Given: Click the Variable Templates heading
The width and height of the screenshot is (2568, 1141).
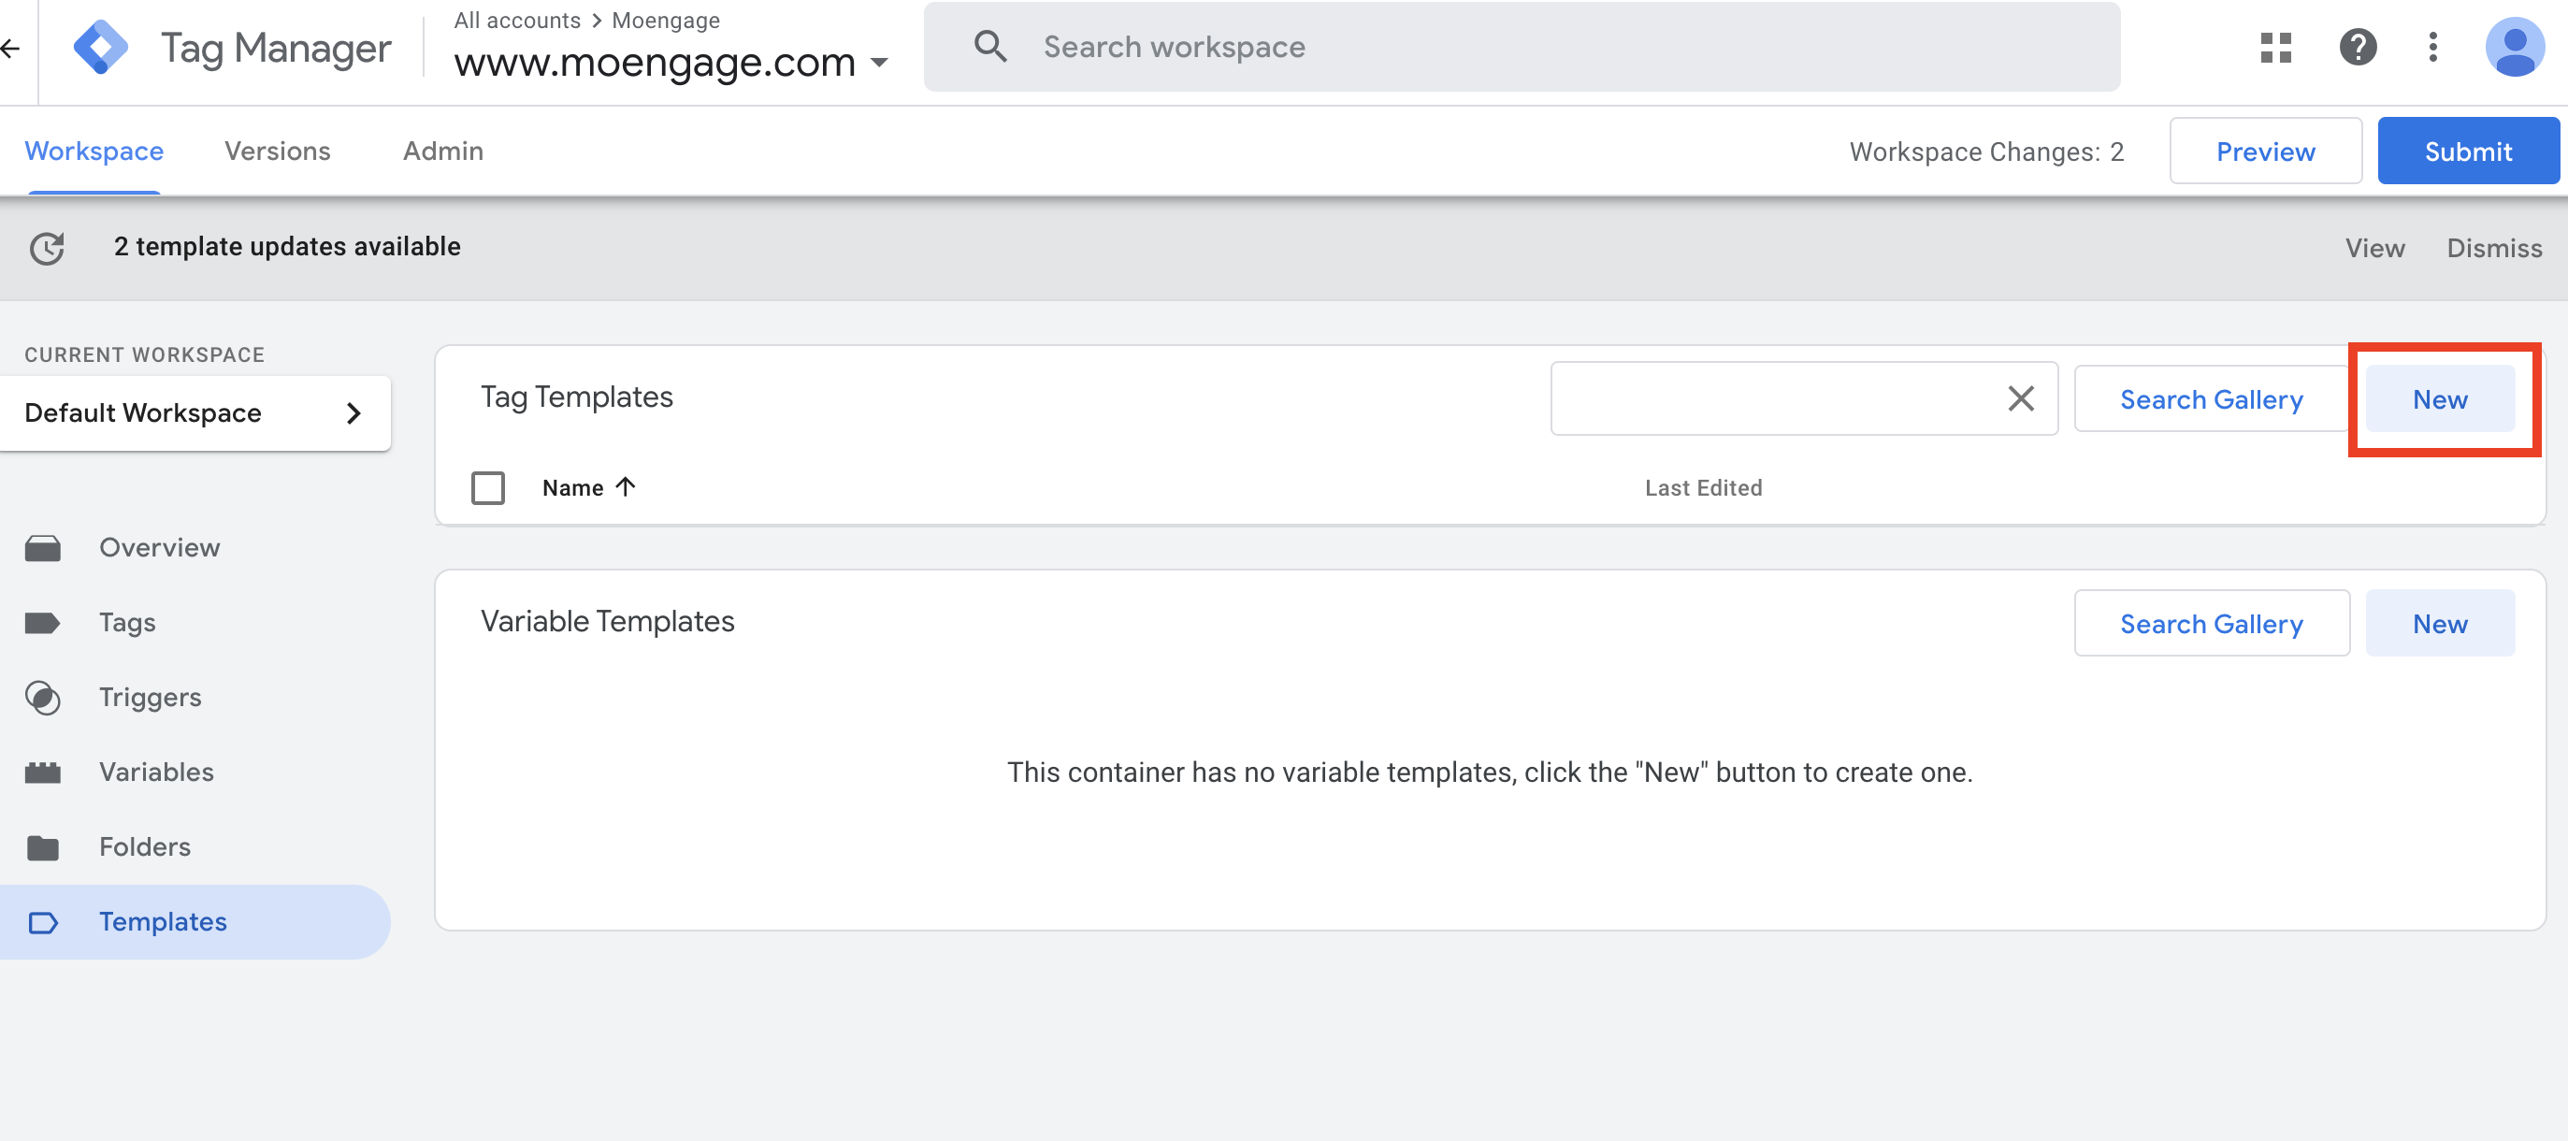Looking at the screenshot, I should click(607, 621).
